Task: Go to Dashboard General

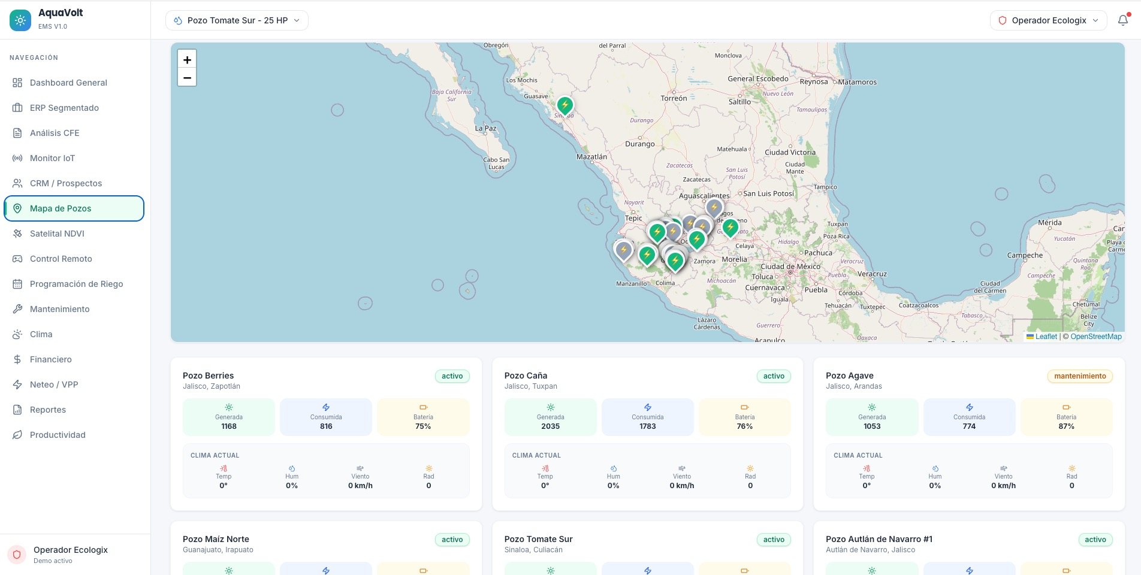Action: [x=74, y=83]
